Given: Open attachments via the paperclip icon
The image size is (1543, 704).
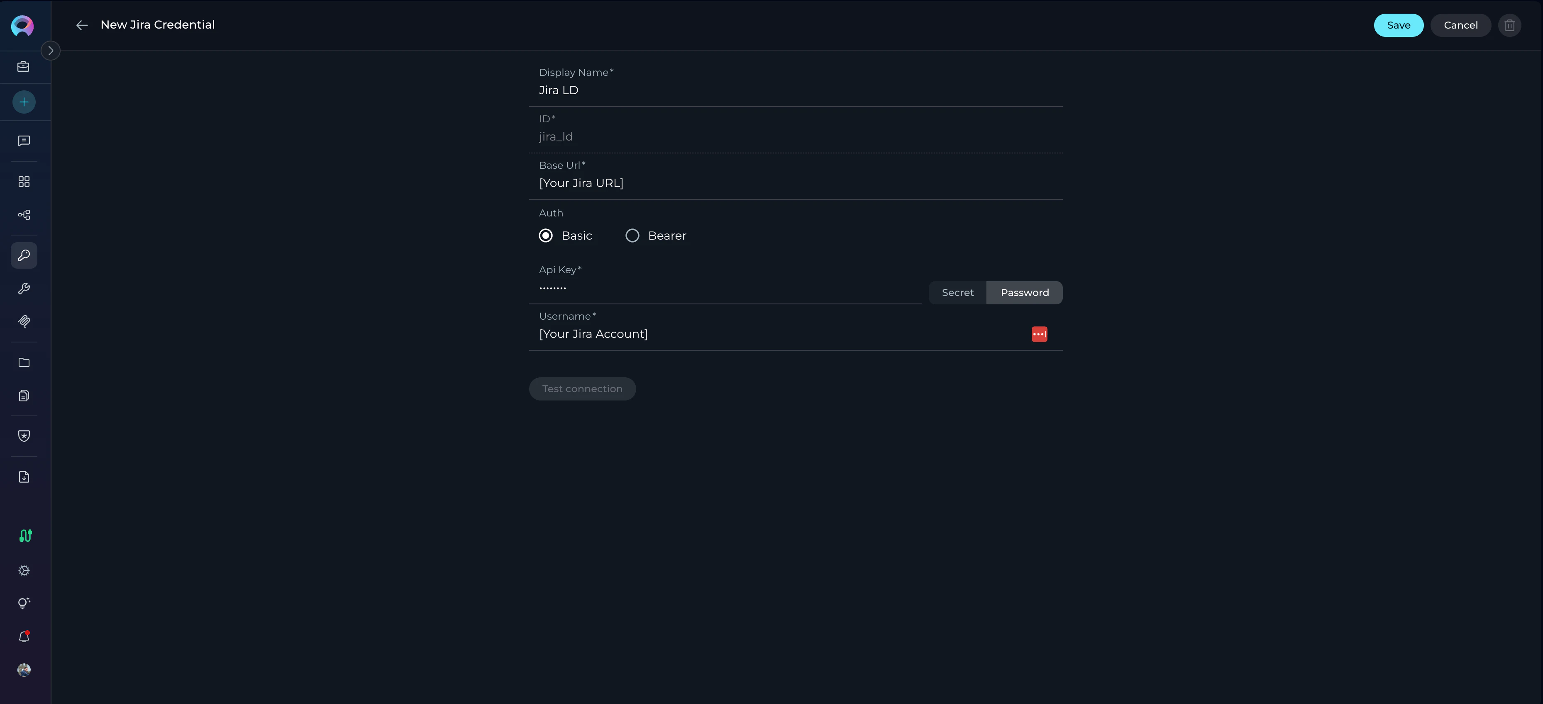Looking at the screenshot, I should [x=24, y=321].
